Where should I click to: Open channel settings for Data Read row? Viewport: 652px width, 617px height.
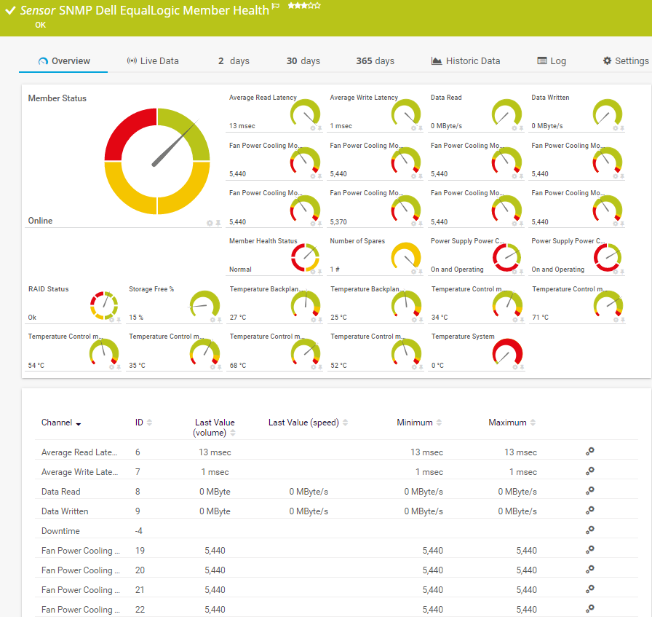click(x=590, y=492)
